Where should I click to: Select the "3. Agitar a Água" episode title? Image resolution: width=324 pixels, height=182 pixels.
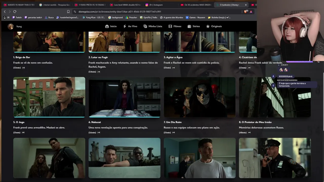tap(173, 57)
